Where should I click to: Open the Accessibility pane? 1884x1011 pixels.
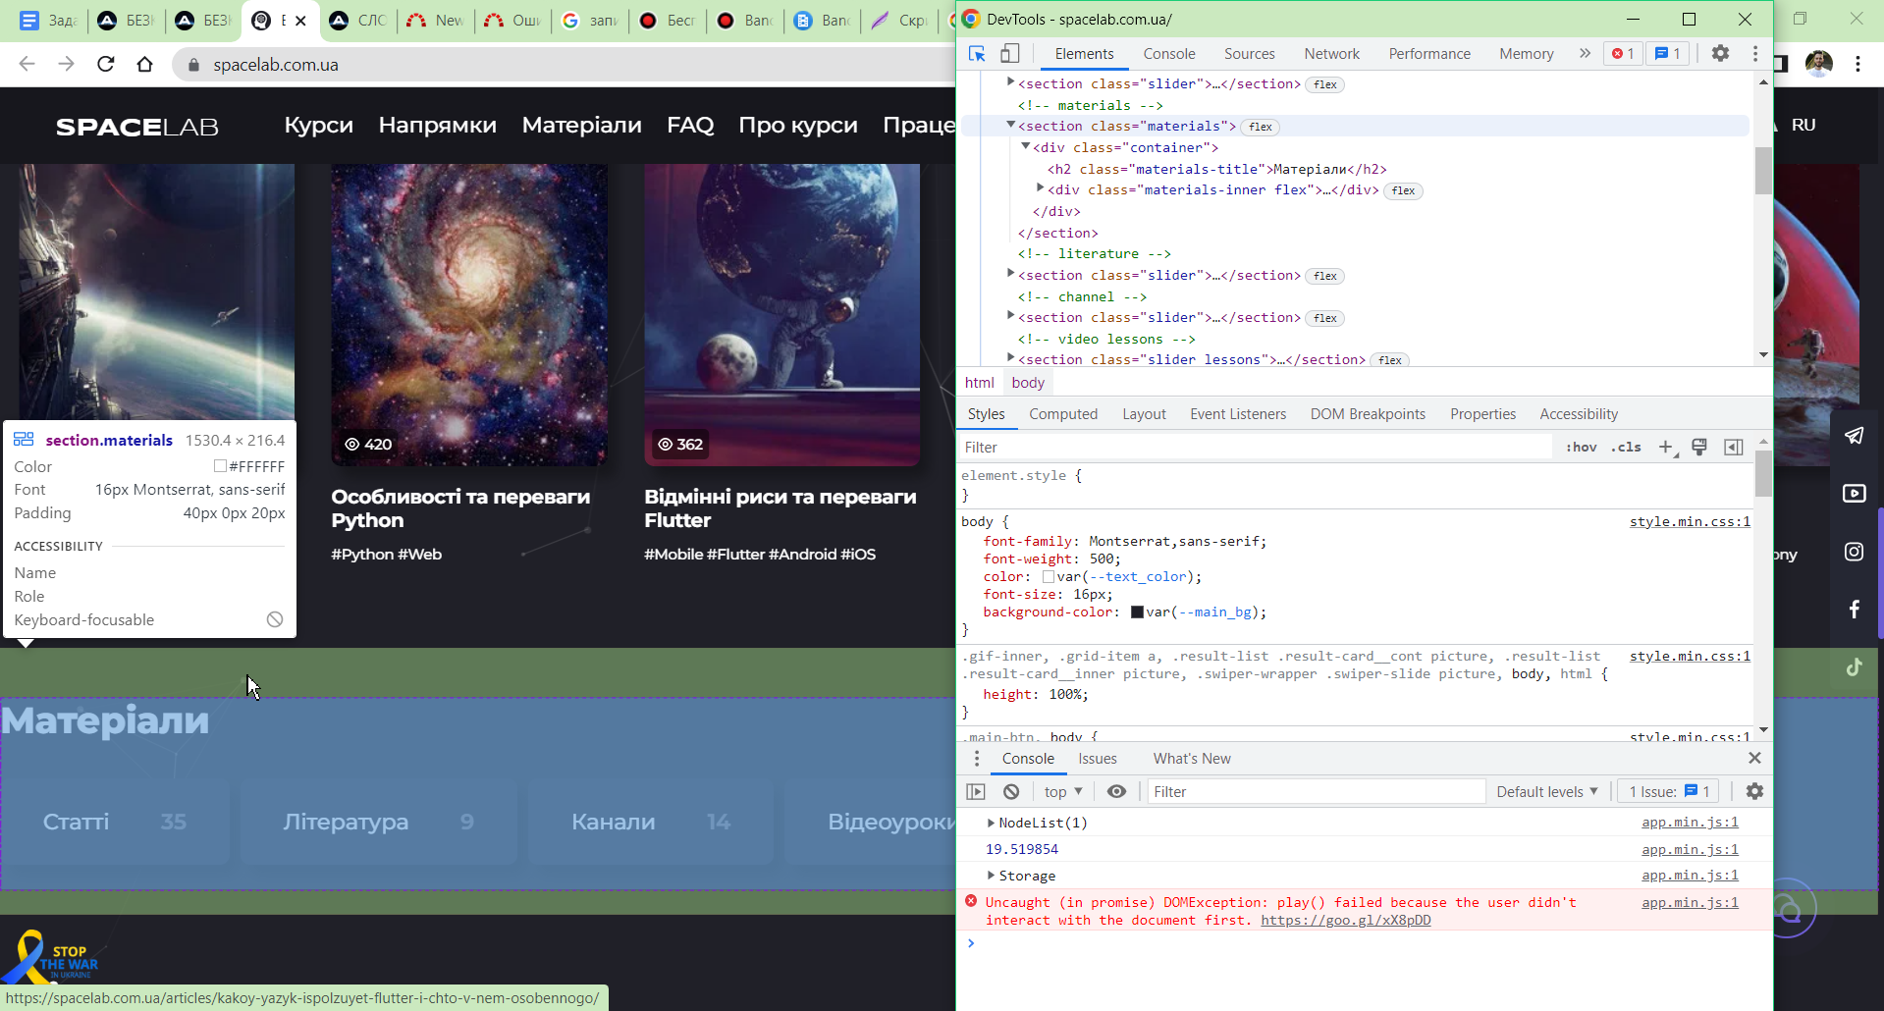click(1579, 414)
